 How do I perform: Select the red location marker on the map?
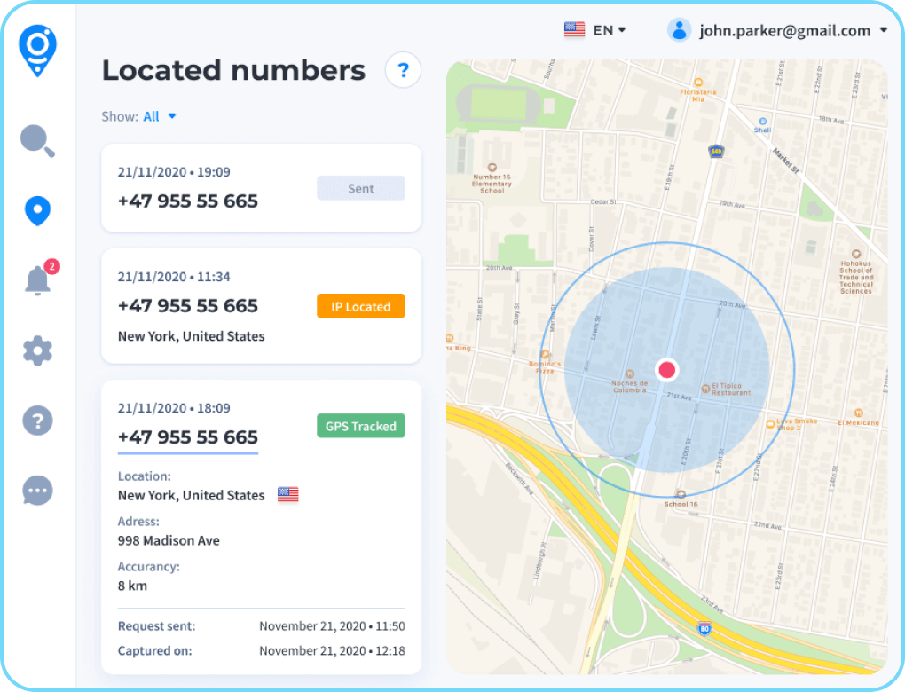pyautogui.click(x=667, y=369)
